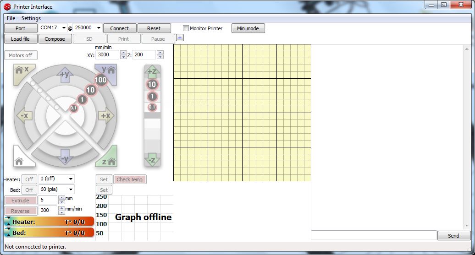The height and width of the screenshot is (255, 475).
Task: Click the Printer Interface app icon in title bar
Action: tap(7, 7)
